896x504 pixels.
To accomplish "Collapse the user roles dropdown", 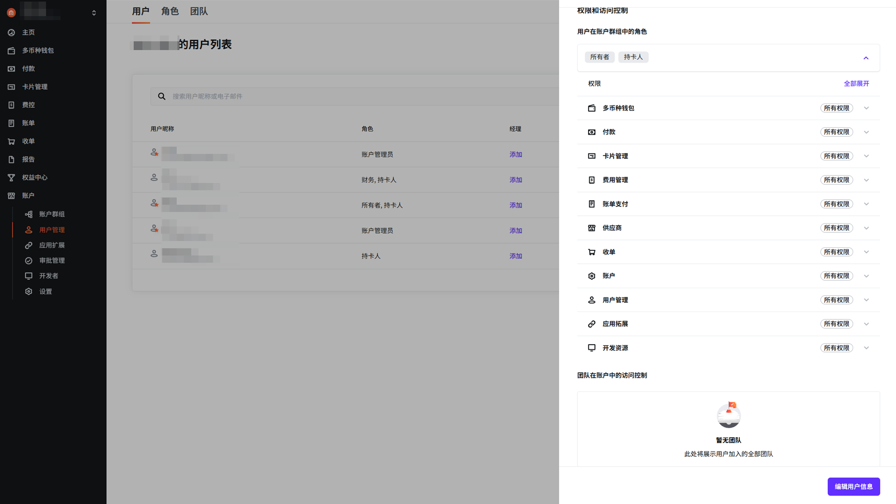I will click(x=865, y=58).
